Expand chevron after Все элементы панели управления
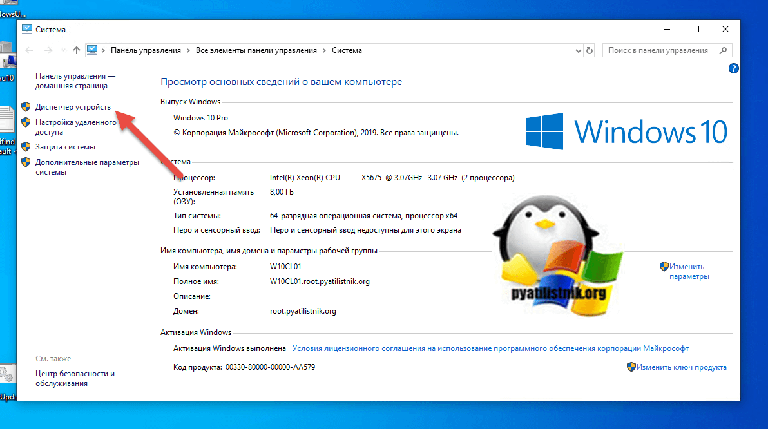This screenshot has height=429, width=768. point(325,50)
